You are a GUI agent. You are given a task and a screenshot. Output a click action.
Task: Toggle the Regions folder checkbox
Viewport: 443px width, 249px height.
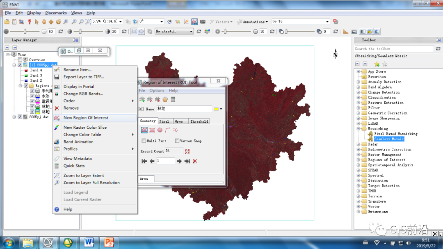pos(26,86)
